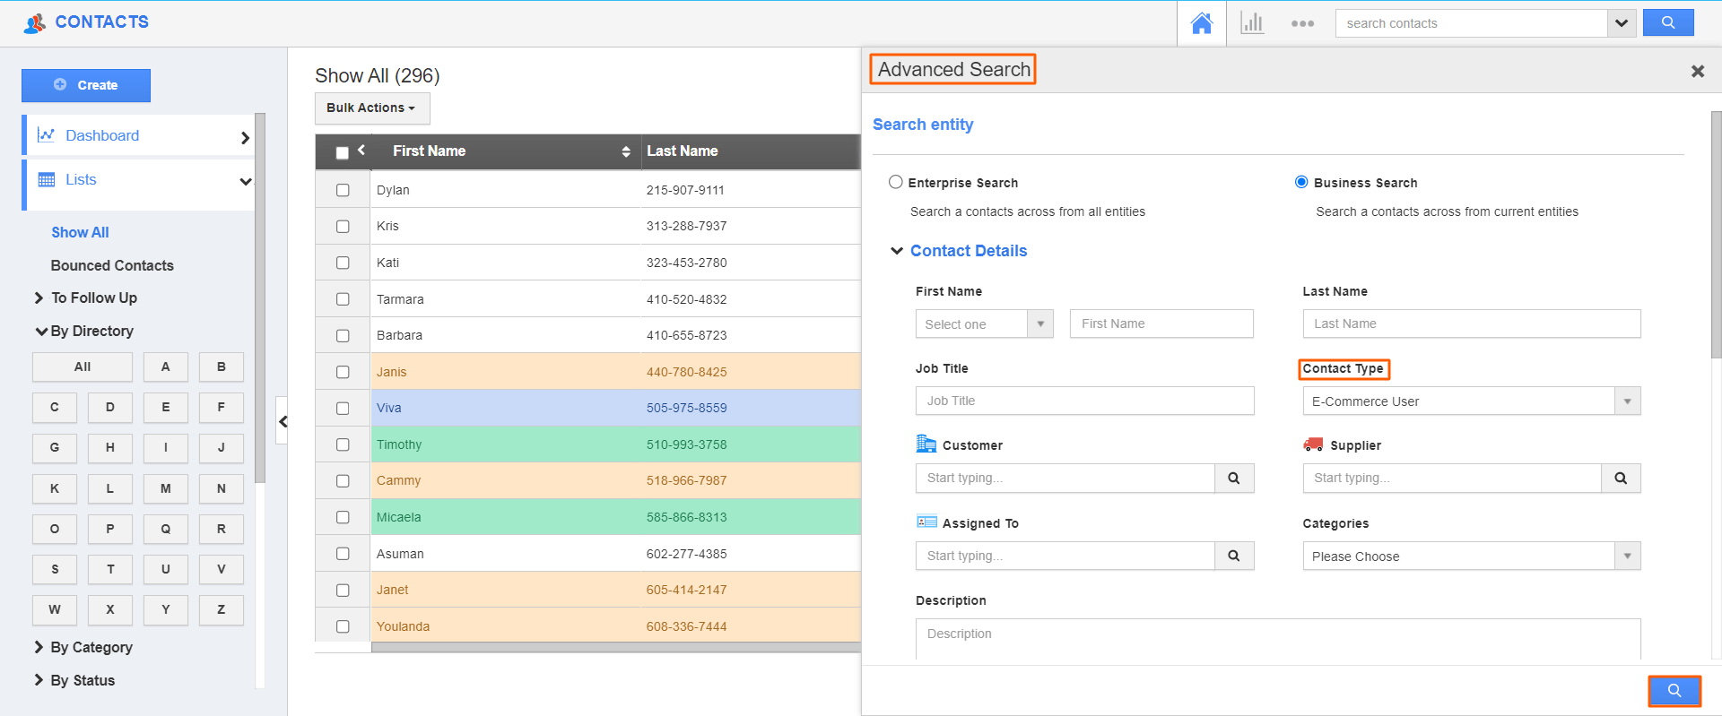
Task: Open the Categories Please Choose dropdown
Action: [x=1471, y=556]
